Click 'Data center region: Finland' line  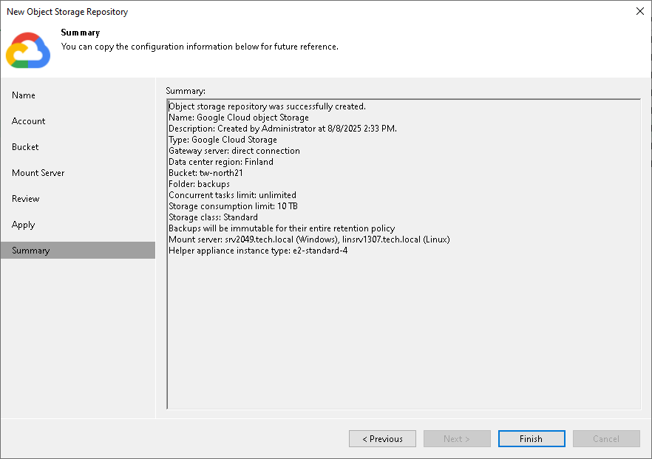tap(221, 162)
